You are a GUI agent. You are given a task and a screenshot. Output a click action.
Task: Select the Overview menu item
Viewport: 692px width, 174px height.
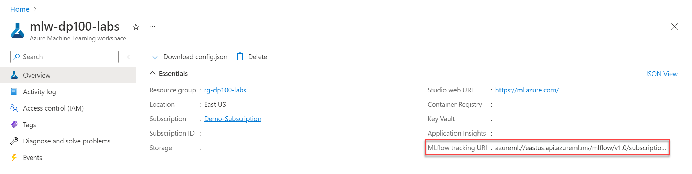68,75
